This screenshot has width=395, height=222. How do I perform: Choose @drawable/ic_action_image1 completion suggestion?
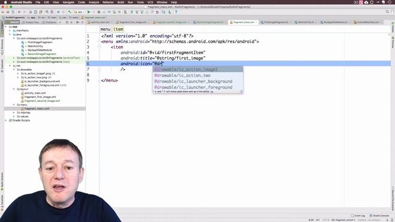197,69
